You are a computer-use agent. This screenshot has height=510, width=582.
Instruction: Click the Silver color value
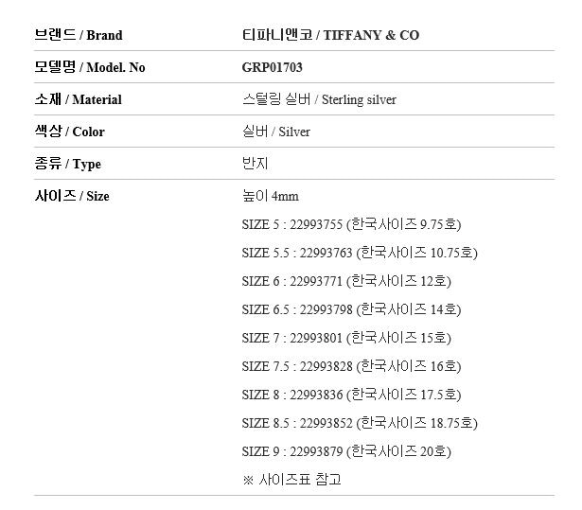pos(276,132)
